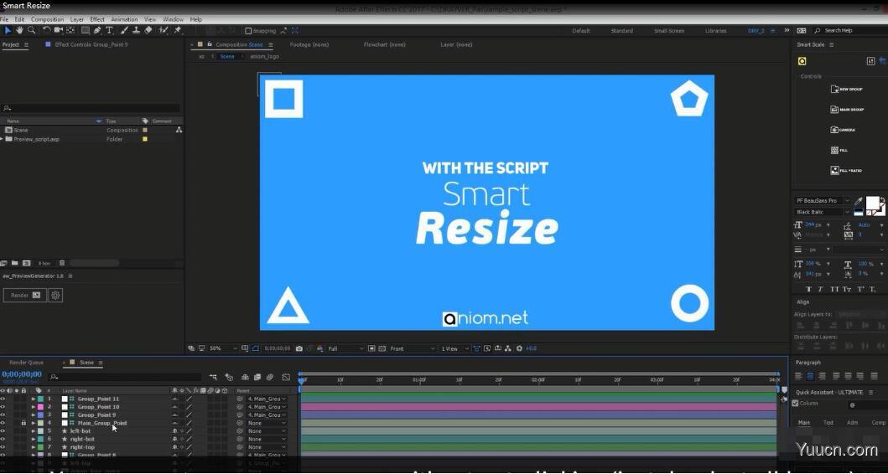This screenshot has width=888, height=474.
Task: Open the File menu
Action: click(x=4, y=19)
